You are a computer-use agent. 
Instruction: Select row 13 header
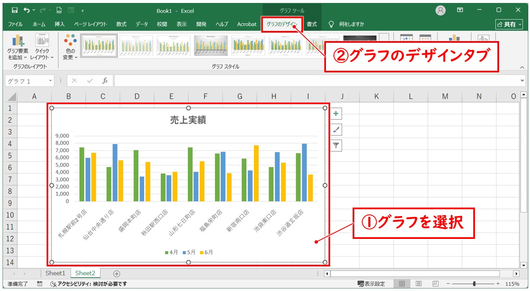pyautogui.click(x=11, y=251)
